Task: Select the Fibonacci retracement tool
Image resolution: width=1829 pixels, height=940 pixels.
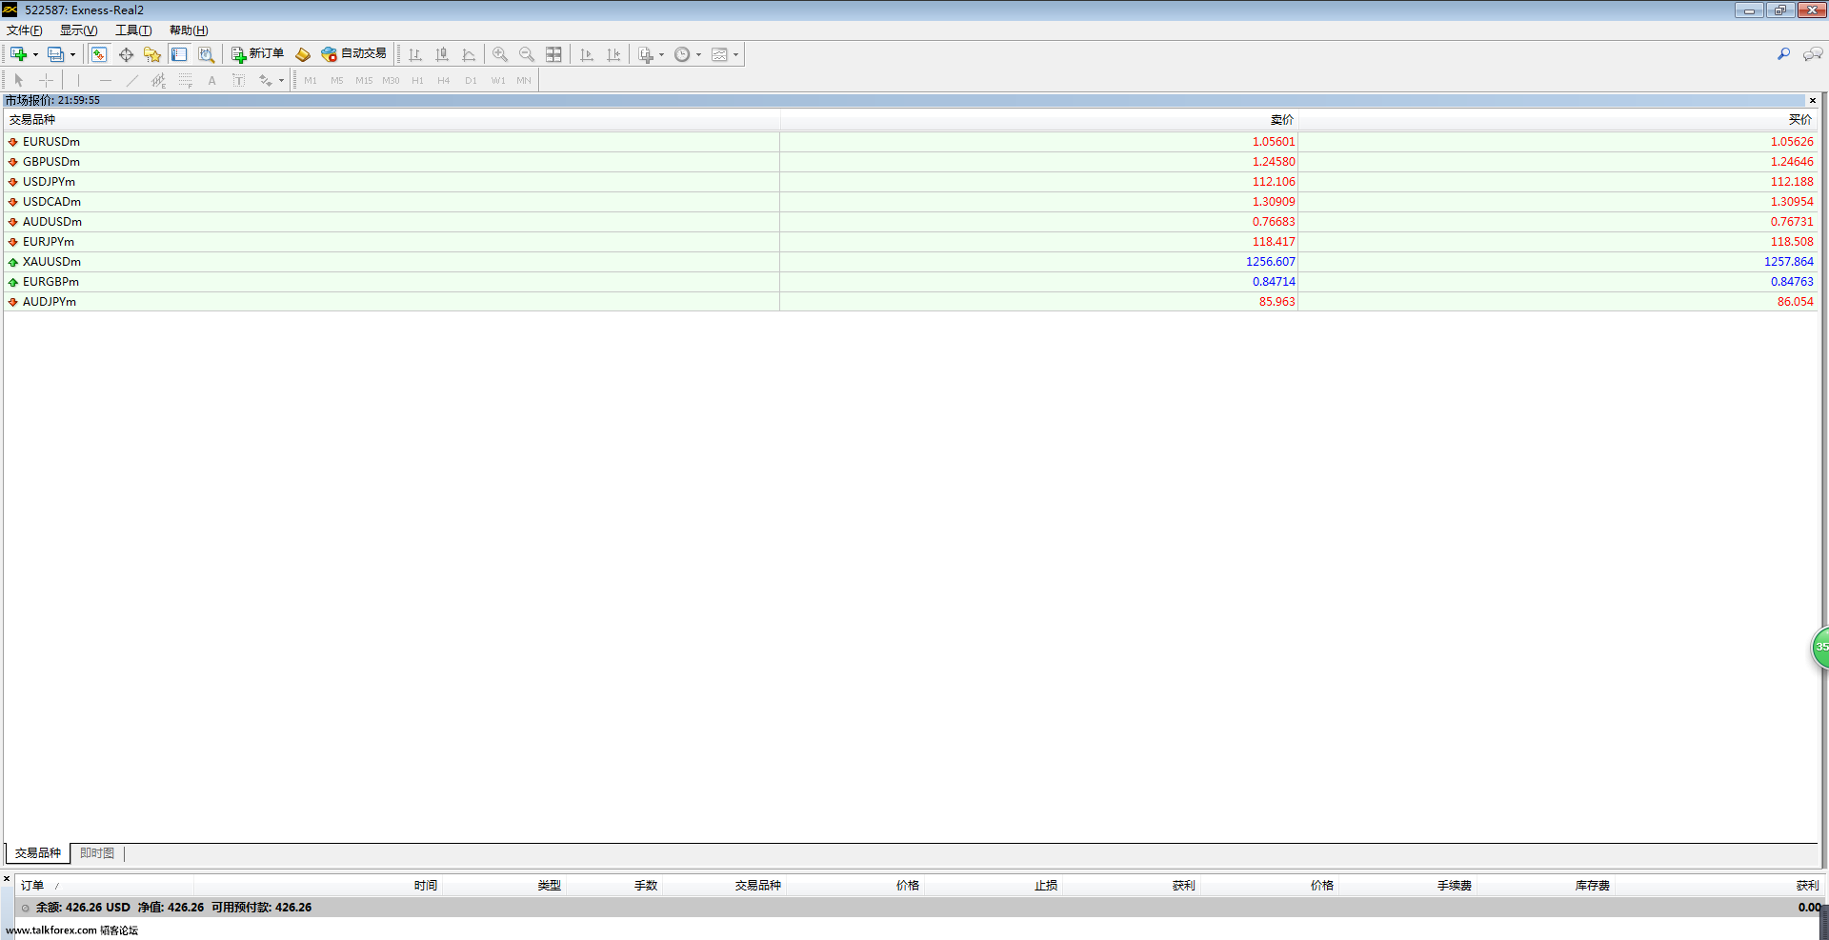Action: coord(186,80)
